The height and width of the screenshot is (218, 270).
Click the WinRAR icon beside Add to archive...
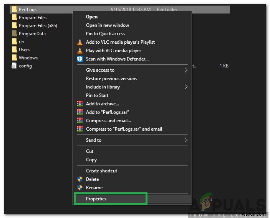click(80, 103)
